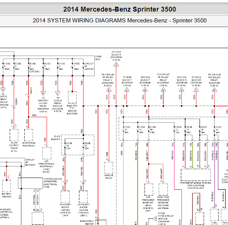
Task: Click the 'WINDSHIELD HEATER' label
Action: point(86,222)
